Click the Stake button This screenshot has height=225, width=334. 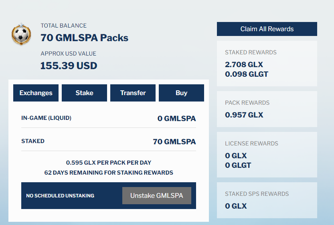84,93
